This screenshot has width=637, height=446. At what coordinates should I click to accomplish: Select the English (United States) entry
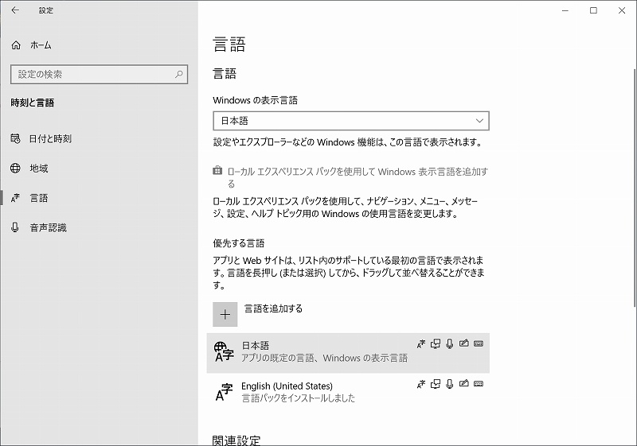pyautogui.click(x=348, y=392)
